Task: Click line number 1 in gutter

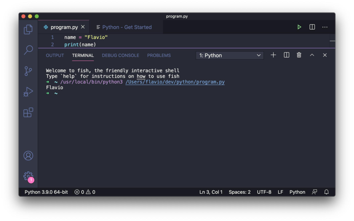Action: coord(53,37)
